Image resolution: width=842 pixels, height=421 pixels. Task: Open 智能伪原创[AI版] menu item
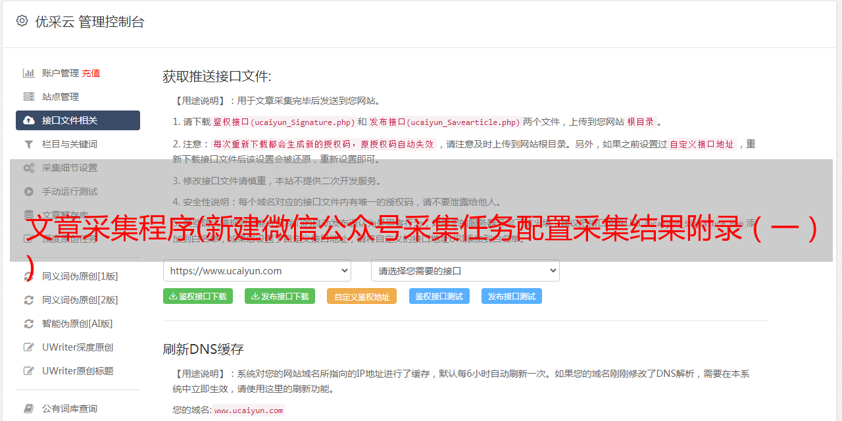pos(78,324)
